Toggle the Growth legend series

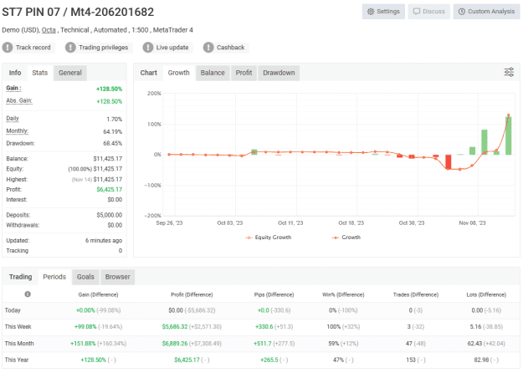click(x=346, y=238)
